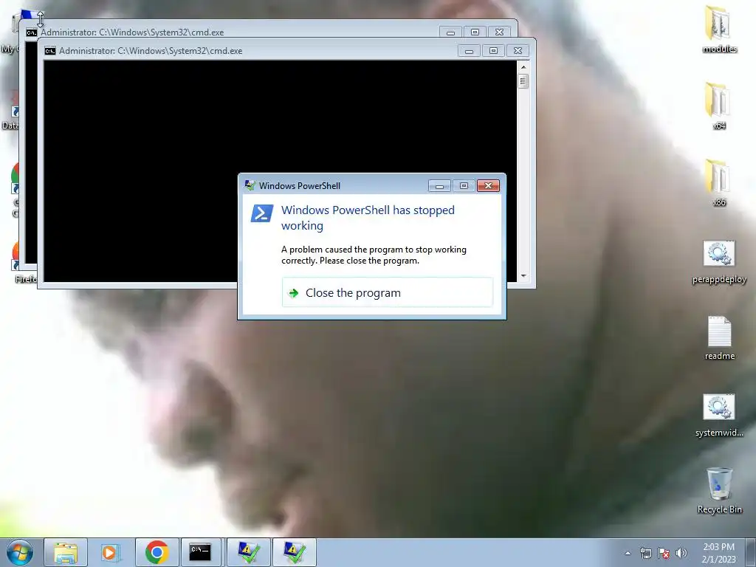Click the volume speaker tray icon
This screenshot has width=756, height=567.
coord(681,553)
